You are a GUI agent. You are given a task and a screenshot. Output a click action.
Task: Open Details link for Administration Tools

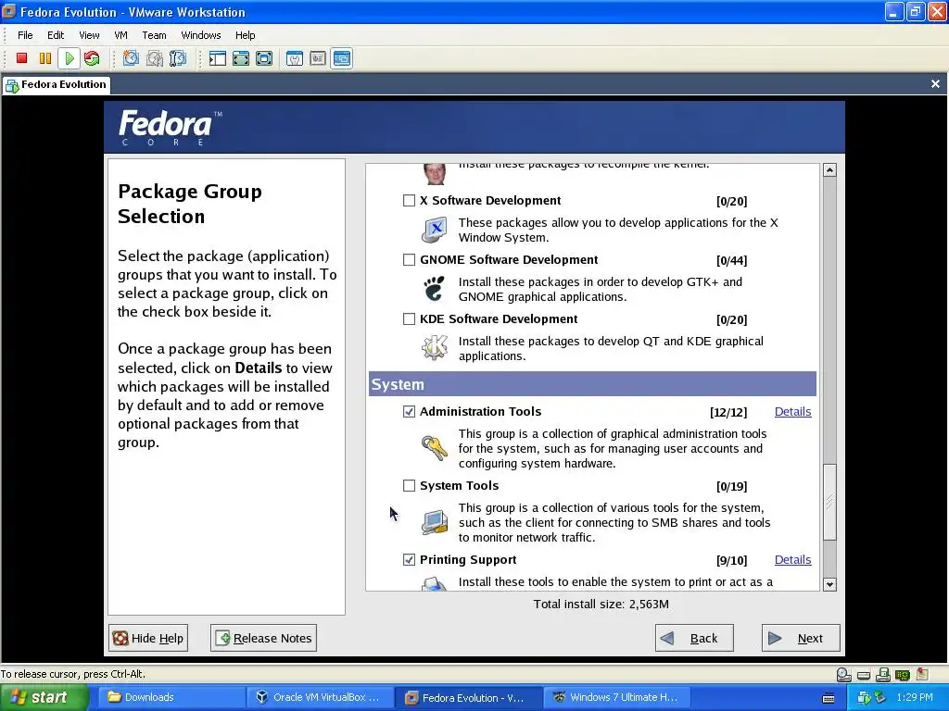(x=793, y=412)
